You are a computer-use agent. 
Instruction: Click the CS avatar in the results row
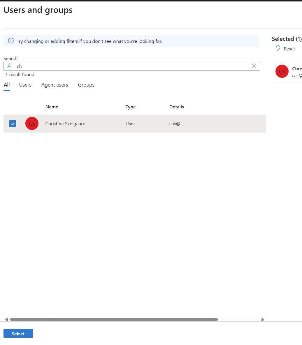tap(32, 124)
